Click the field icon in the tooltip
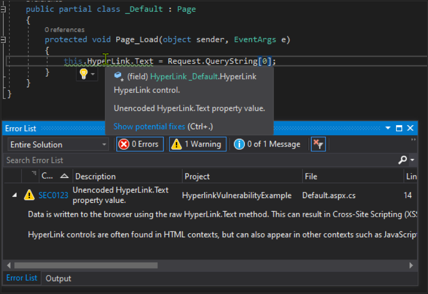428x294 pixels. pyautogui.click(x=119, y=76)
